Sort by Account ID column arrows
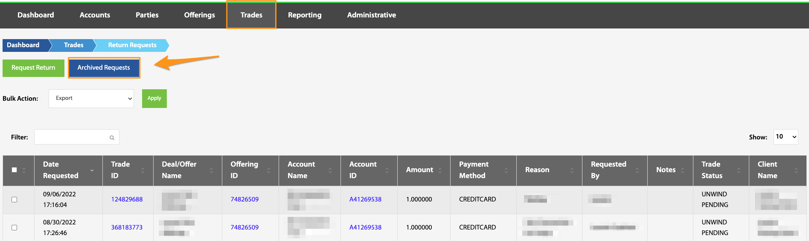809x241 pixels. (387, 170)
